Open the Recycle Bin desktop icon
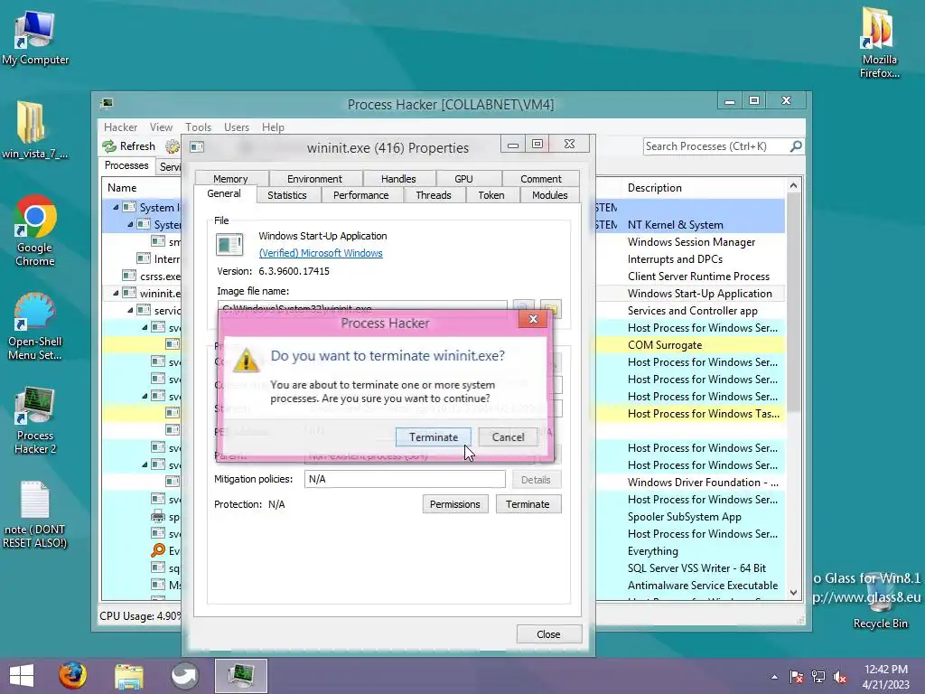The width and height of the screenshot is (925, 694). [x=880, y=600]
